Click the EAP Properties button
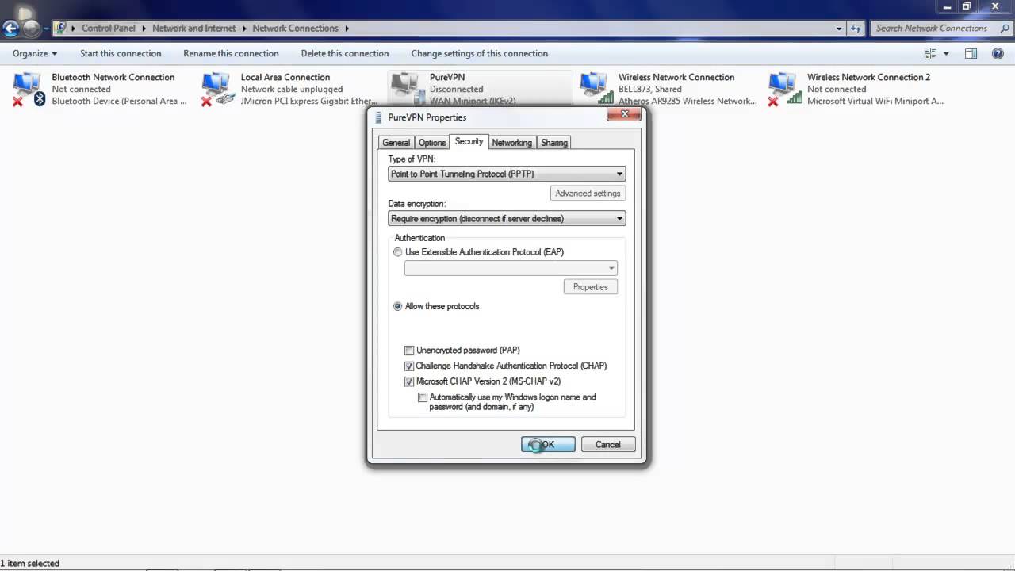The height and width of the screenshot is (571, 1015). 590,287
